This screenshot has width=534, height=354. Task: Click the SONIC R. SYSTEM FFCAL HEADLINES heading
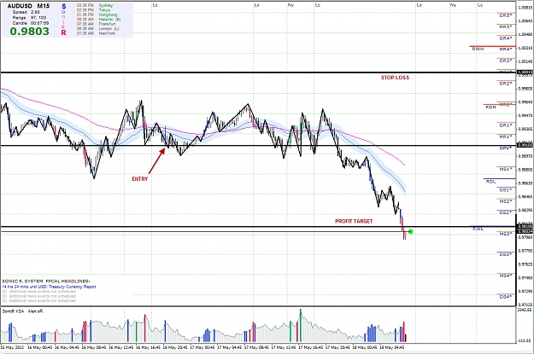(46, 281)
